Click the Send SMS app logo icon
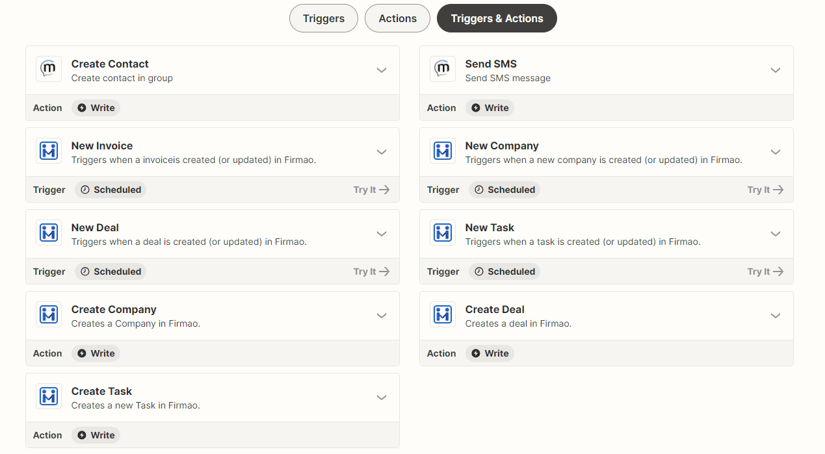Screen dimensions: 825x454 pyautogui.click(x=443, y=69)
